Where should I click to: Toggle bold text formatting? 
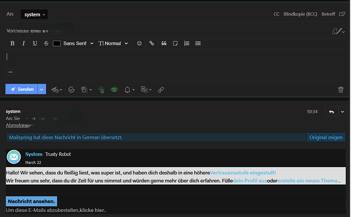pos(12,43)
